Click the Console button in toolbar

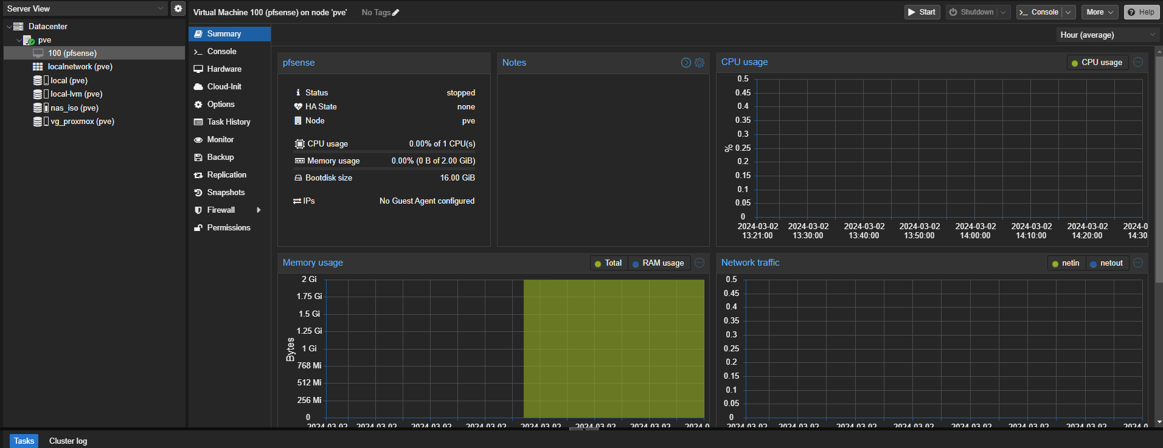tap(1039, 12)
